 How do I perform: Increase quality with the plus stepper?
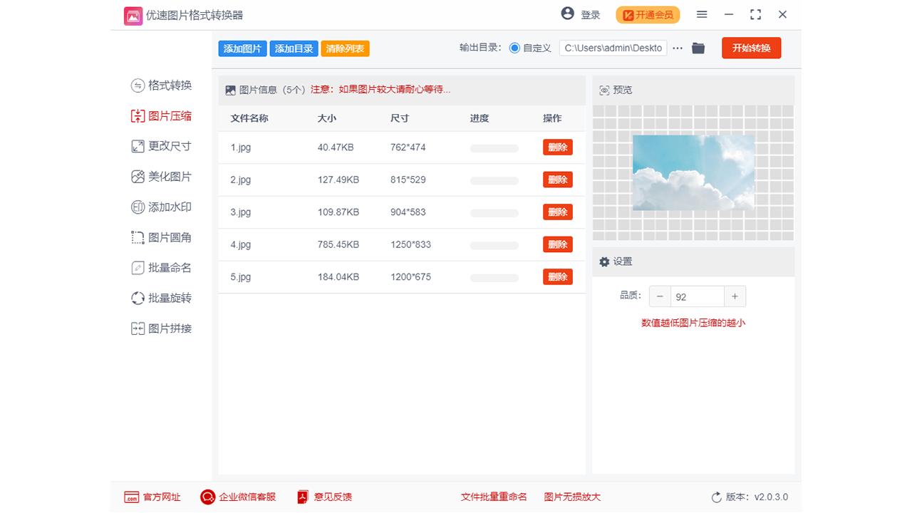(x=735, y=296)
